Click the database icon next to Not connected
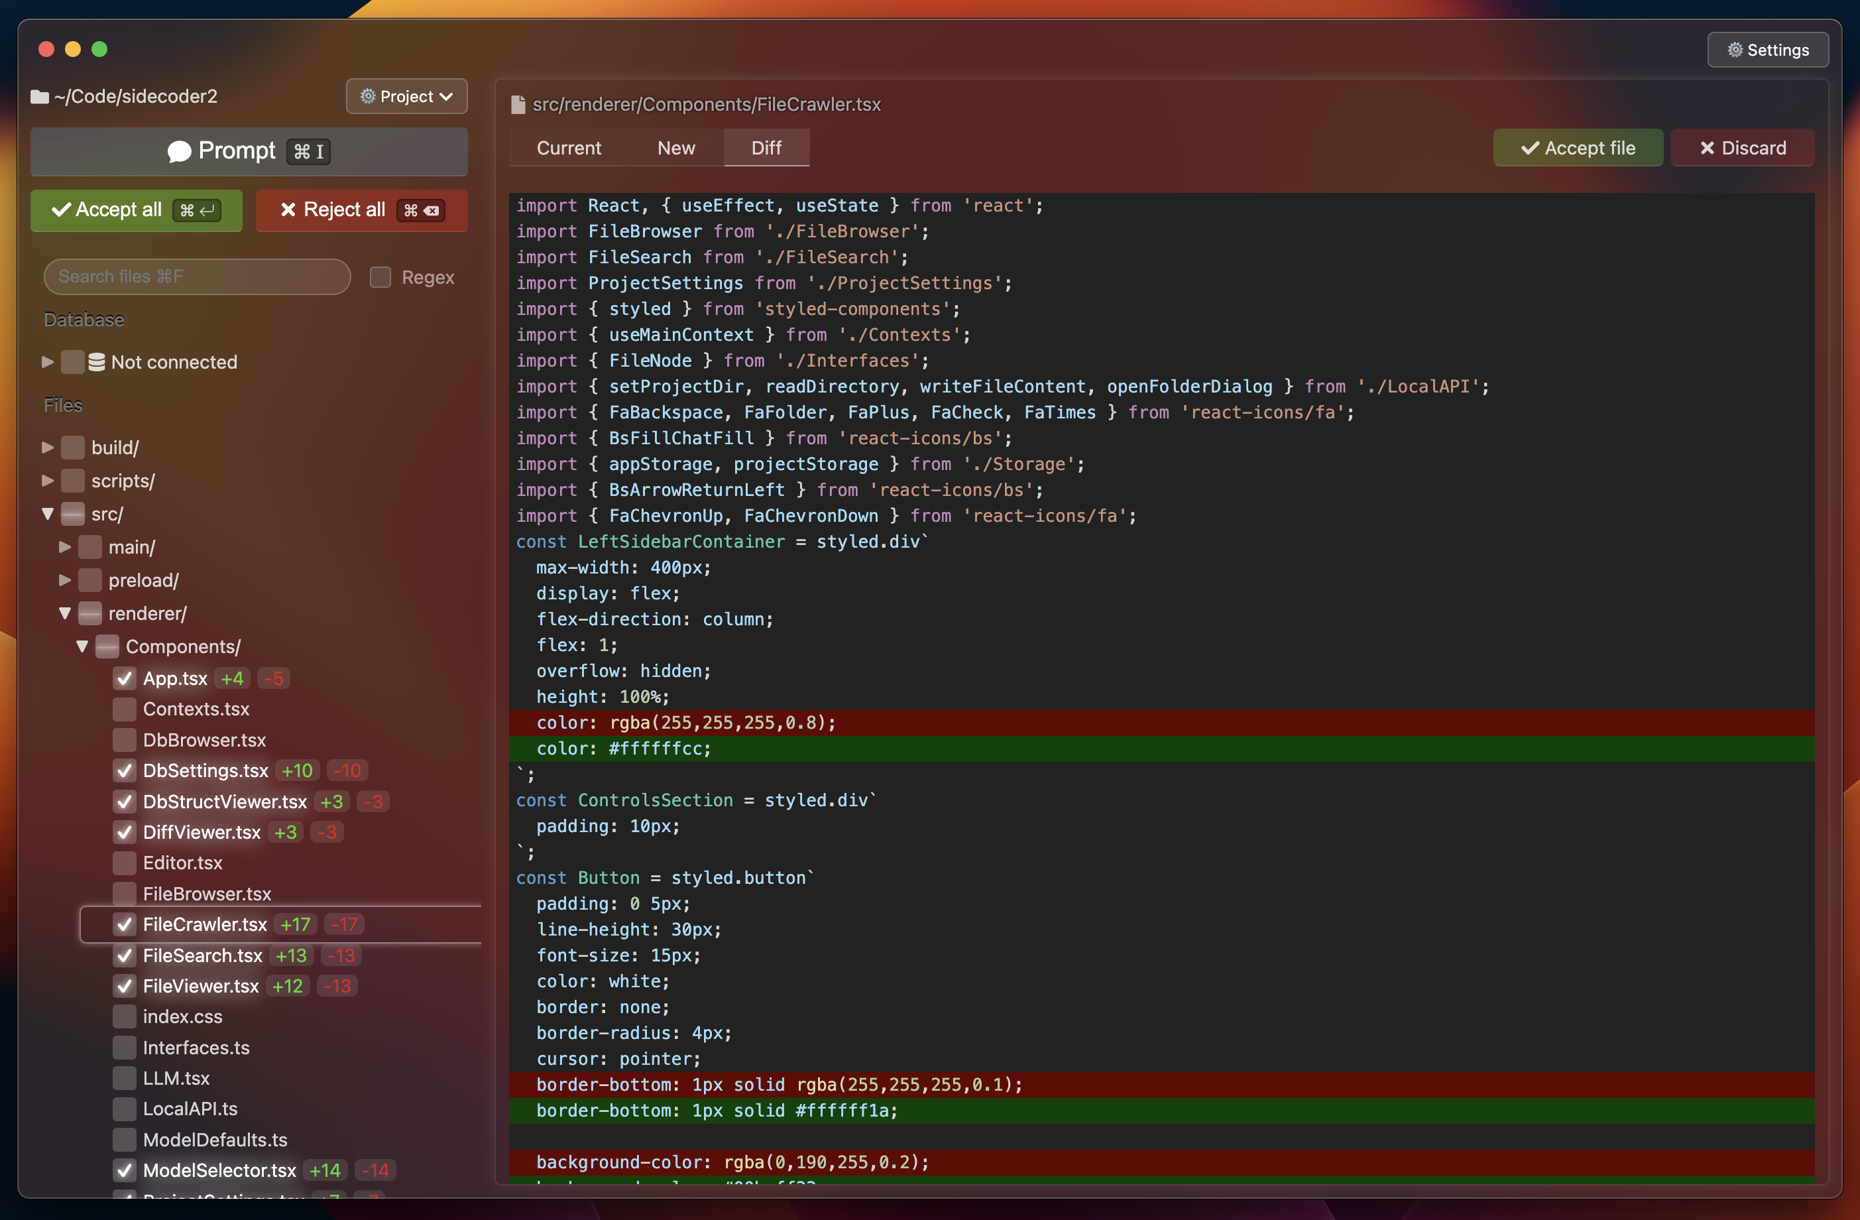The width and height of the screenshot is (1860, 1220). point(97,362)
